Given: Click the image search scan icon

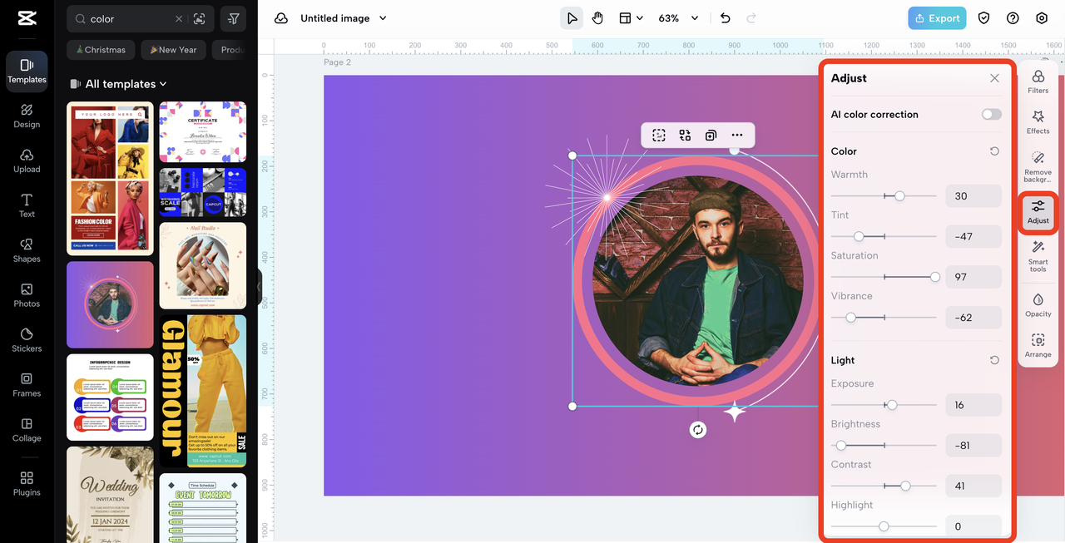Looking at the screenshot, I should point(199,18).
